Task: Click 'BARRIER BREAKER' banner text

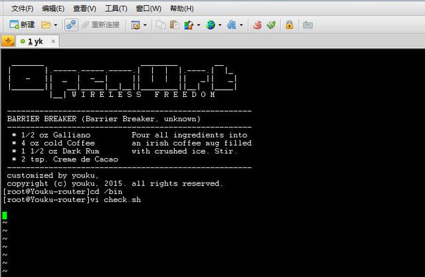Action: (42, 119)
